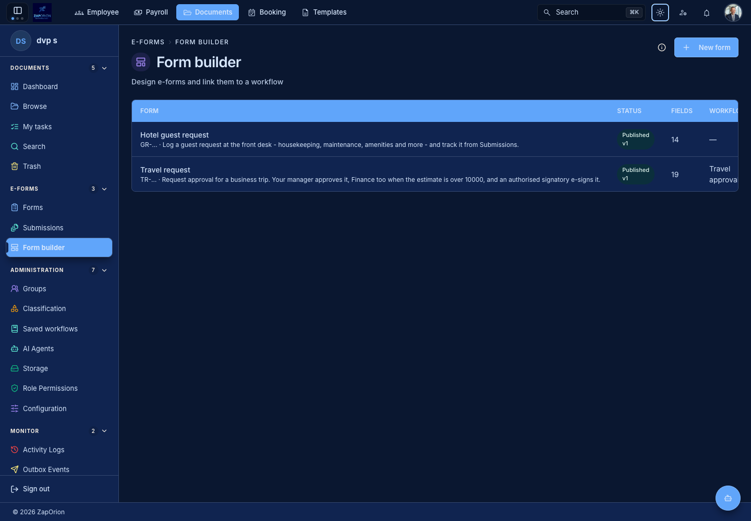Click the DS account avatar

[x=21, y=41]
